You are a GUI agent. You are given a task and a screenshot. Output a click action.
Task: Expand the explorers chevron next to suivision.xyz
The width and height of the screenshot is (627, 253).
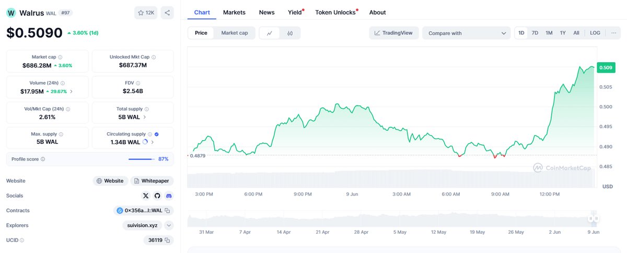[x=169, y=225]
